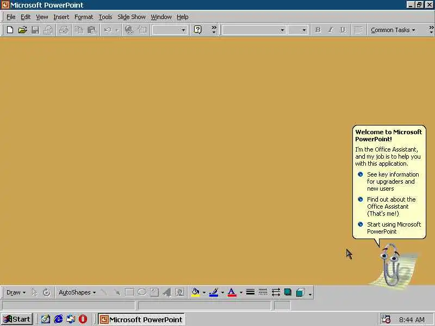
Task: Click the Insert WordArt icon
Action: (167, 292)
